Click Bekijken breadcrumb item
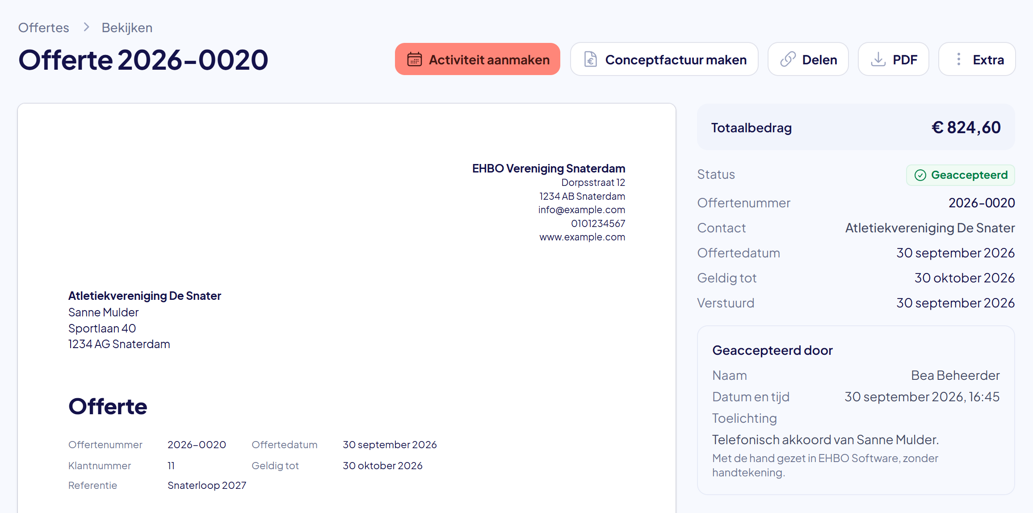Viewport: 1033px width, 513px height. [x=127, y=28]
